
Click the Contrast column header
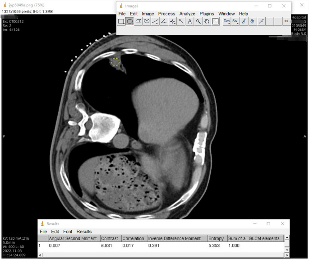(x=111, y=238)
